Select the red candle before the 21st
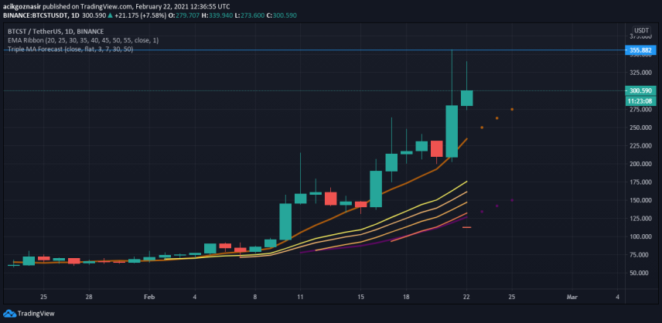This screenshot has width=662, height=323. pos(436,148)
